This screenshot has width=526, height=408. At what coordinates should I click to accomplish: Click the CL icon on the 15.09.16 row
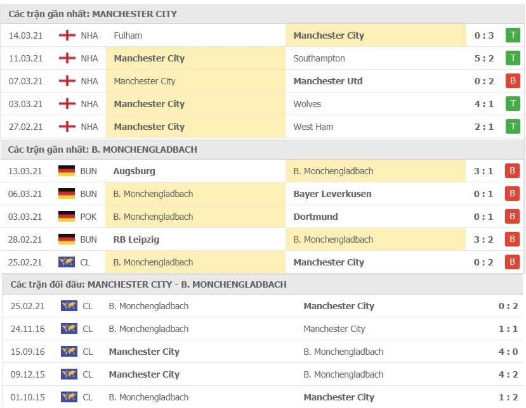click(x=69, y=352)
